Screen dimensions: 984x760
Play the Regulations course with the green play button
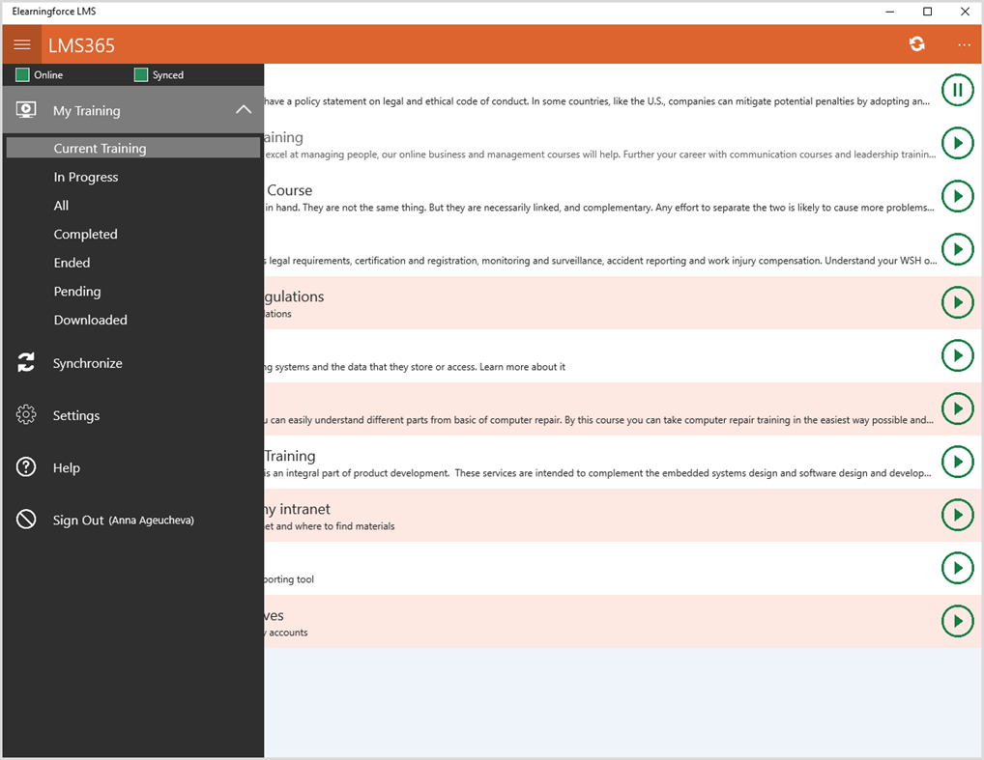957,301
